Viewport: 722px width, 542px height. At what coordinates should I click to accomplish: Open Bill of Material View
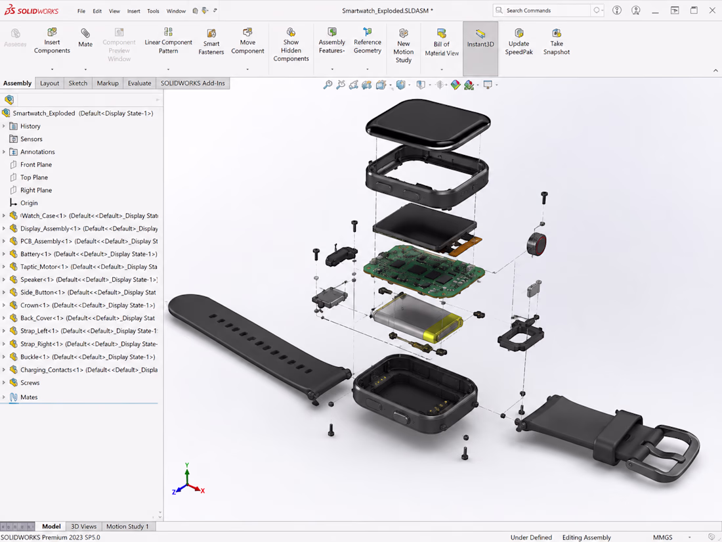click(441, 43)
